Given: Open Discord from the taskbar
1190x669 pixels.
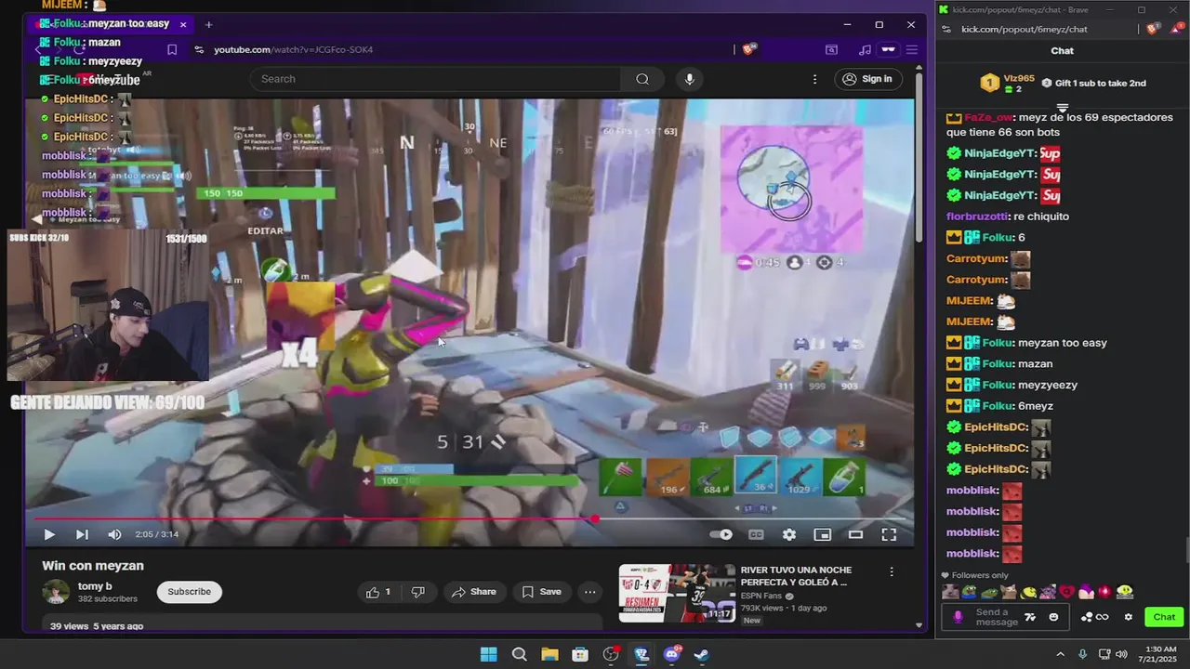Looking at the screenshot, I should tap(672, 654).
